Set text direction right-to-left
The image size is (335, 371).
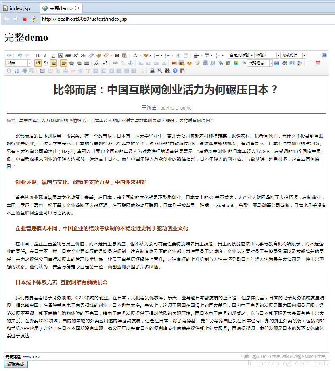point(46,63)
